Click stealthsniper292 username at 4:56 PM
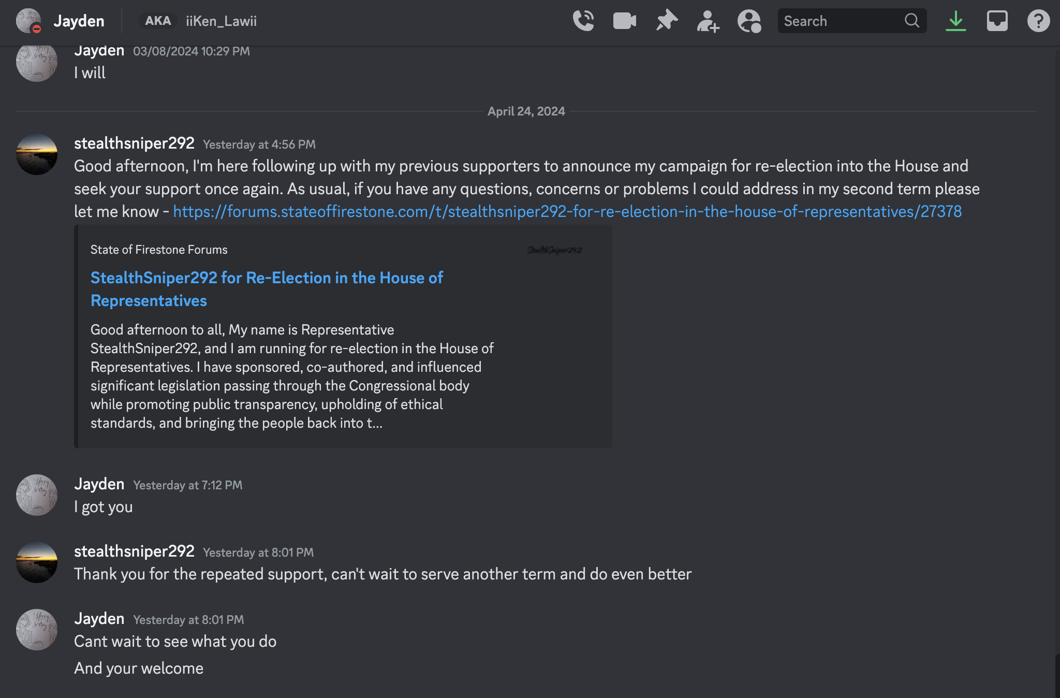This screenshot has width=1060, height=698. (134, 143)
